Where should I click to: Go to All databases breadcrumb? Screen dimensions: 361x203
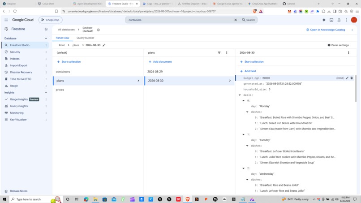point(66,30)
